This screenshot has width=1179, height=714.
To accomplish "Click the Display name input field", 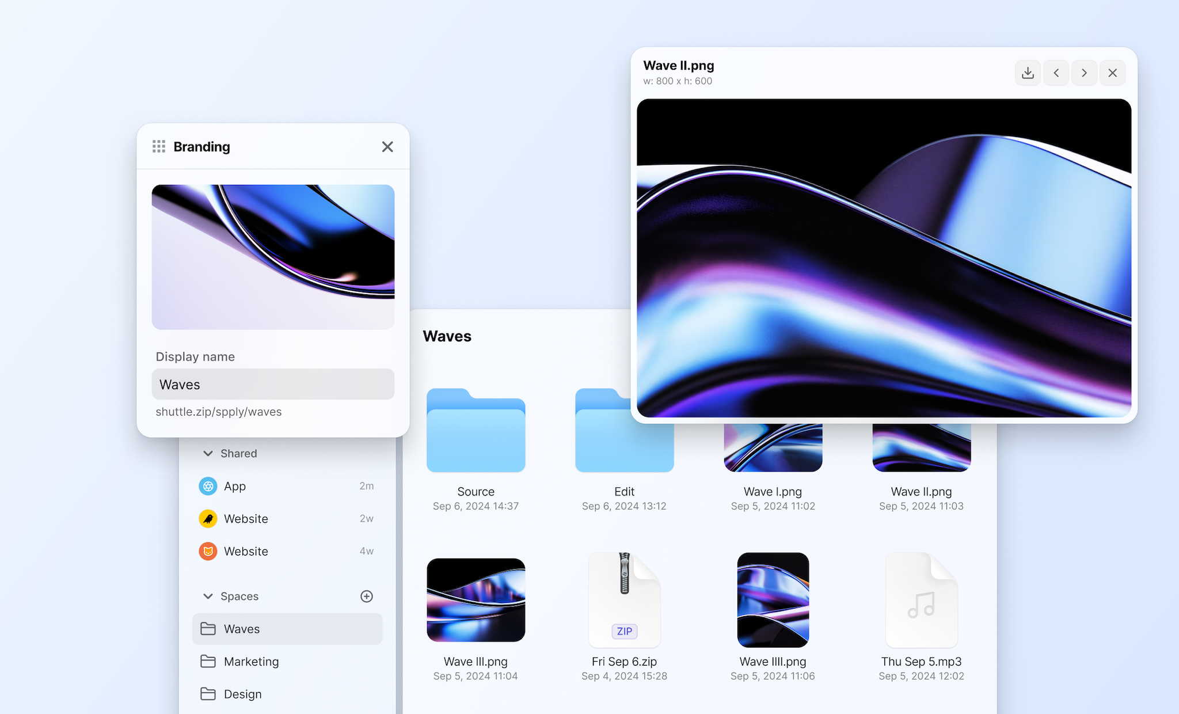I will click(273, 384).
